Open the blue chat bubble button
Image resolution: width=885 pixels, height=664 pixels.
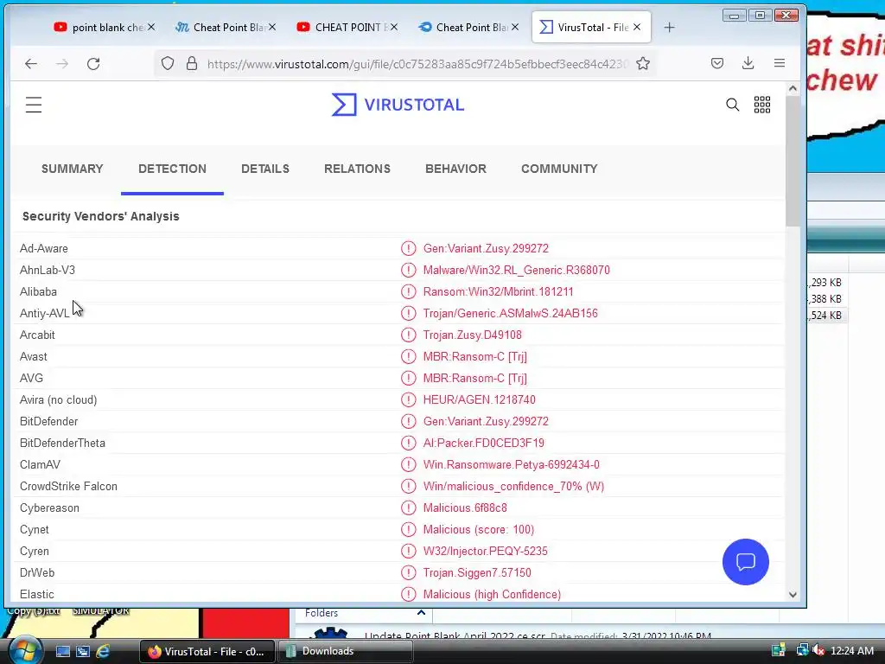[x=745, y=562]
